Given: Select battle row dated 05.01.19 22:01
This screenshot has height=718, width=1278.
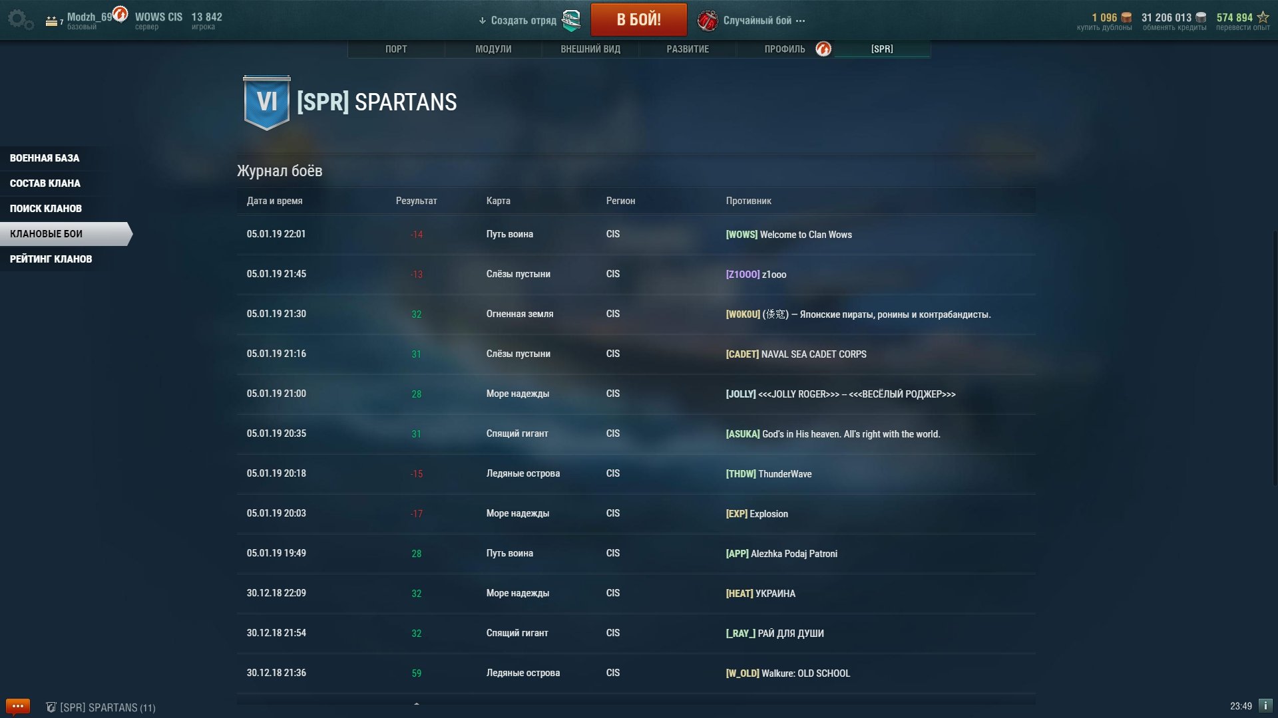Looking at the screenshot, I should [x=636, y=235].
